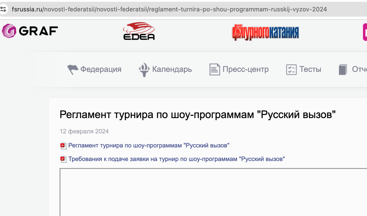Open the Календарь menu item
Screen dimensions: 367x216
pyautogui.click(x=171, y=69)
